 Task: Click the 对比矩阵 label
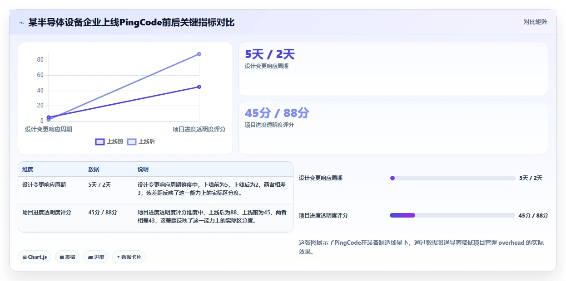(x=536, y=22)
